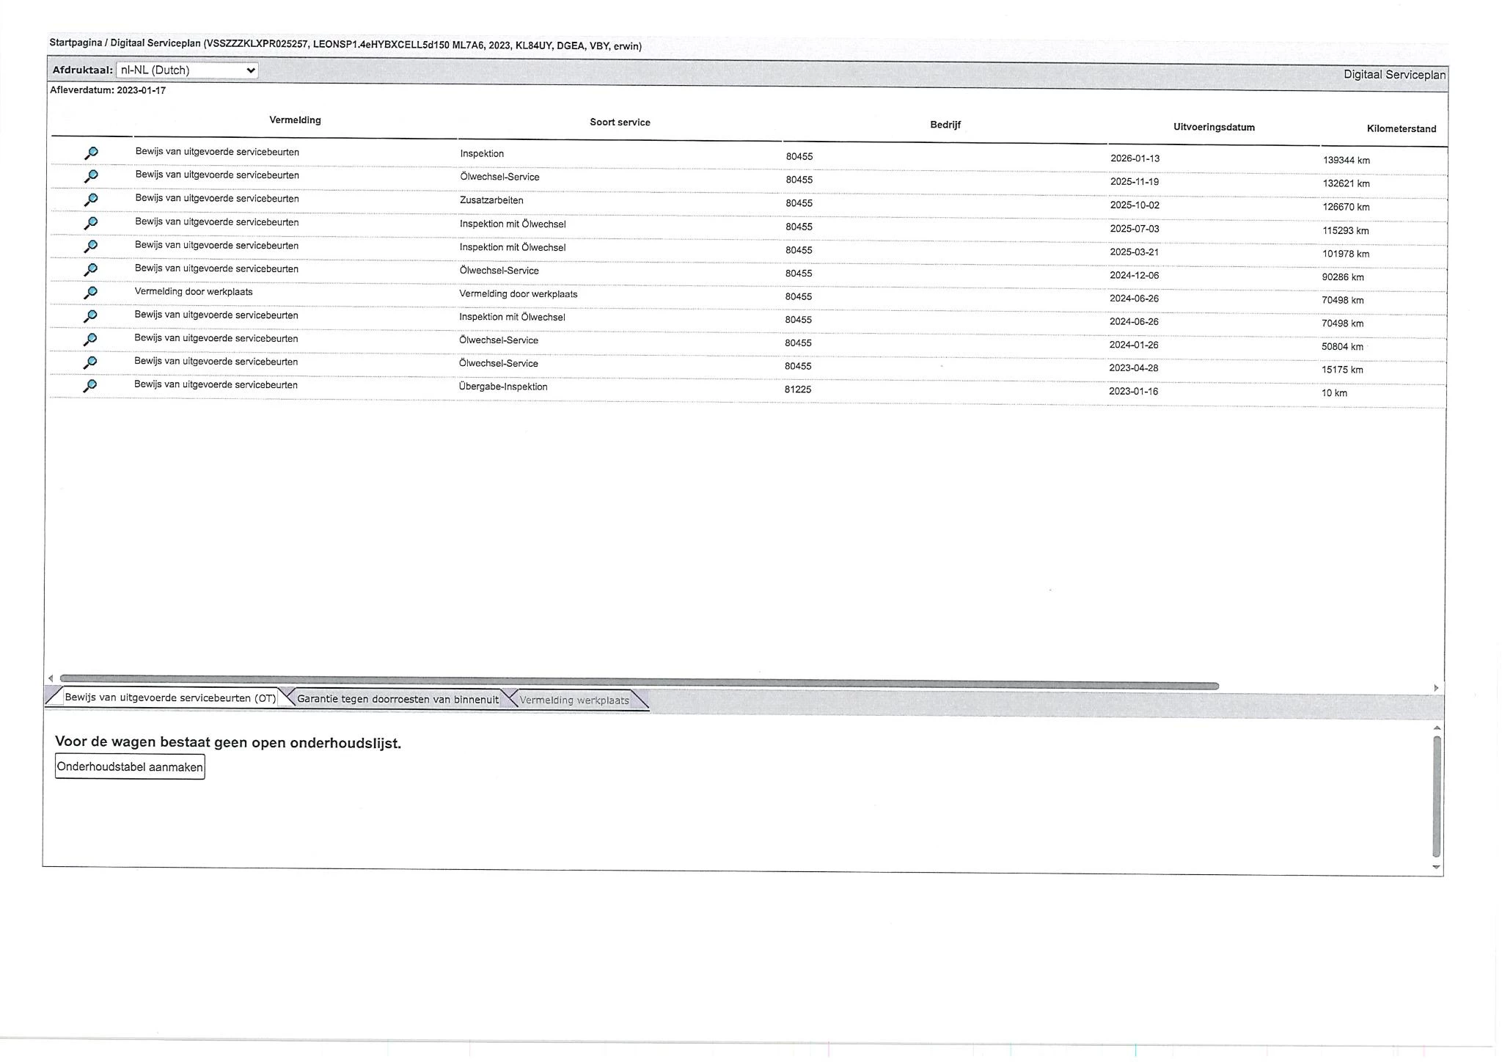The height and width of the screenshot is (1062, 1502).
Task: Open magnifier for the 2024-12-06 Ölwechsel-Service row
Action: point(90,270)
